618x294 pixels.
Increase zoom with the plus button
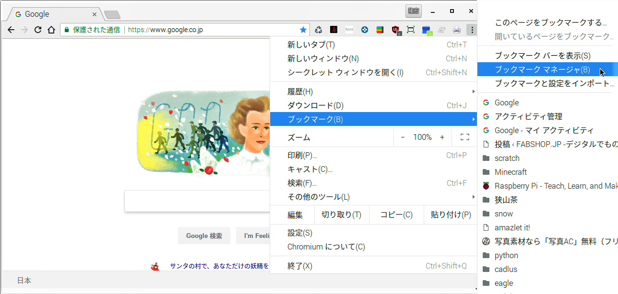[442, 137]
